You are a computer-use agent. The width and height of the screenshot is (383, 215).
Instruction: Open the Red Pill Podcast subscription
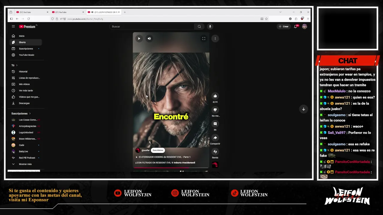25,158
